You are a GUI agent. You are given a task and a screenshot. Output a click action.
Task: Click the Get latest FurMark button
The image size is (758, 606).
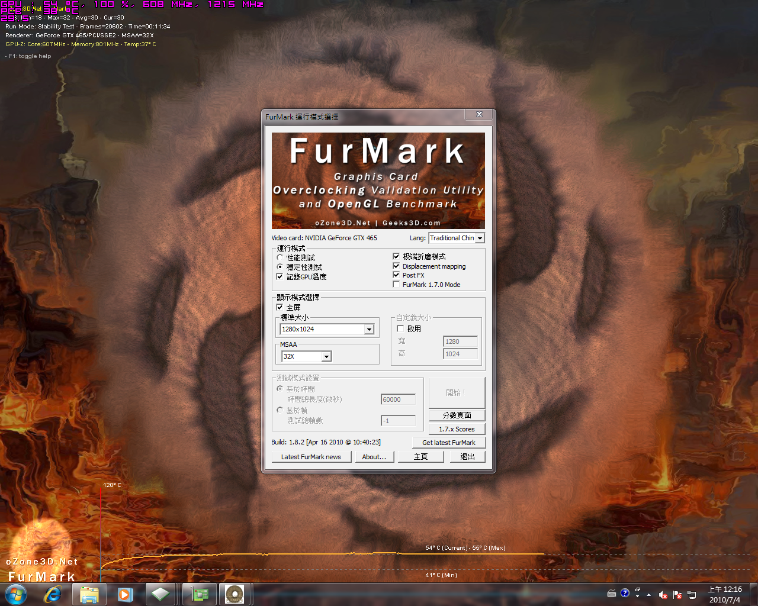click(x=449, y=443)
